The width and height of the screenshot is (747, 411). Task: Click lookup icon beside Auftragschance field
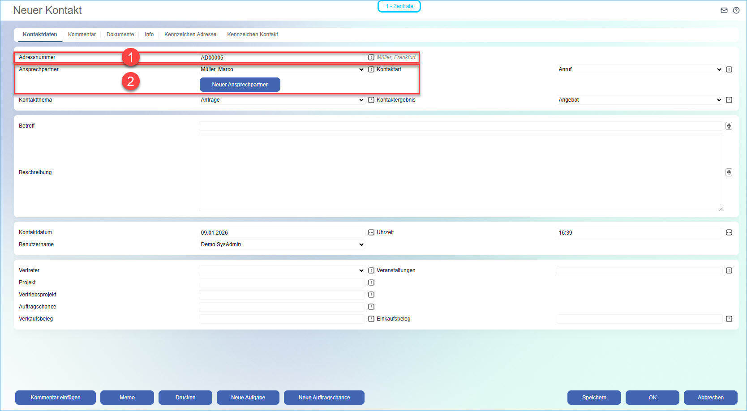click(371, 307)
